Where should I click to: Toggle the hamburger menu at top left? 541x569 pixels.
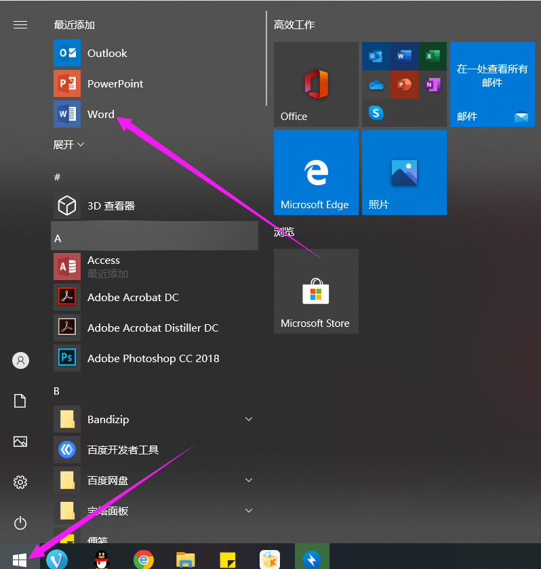pyautogui.click(x=20, y=24)
